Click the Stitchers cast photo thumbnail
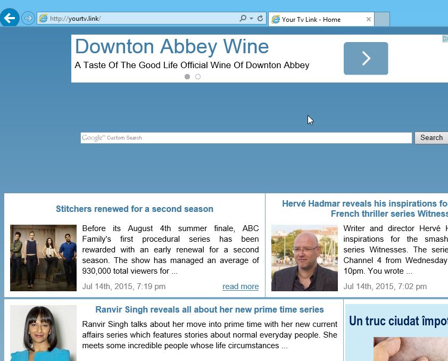This screenshot has height=361, width=448. 43,258
